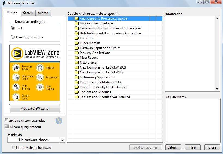This screenshot has width=223, height=154.
Task: Click the No hardware chosen combo box
Action: [x=36, y=140]
